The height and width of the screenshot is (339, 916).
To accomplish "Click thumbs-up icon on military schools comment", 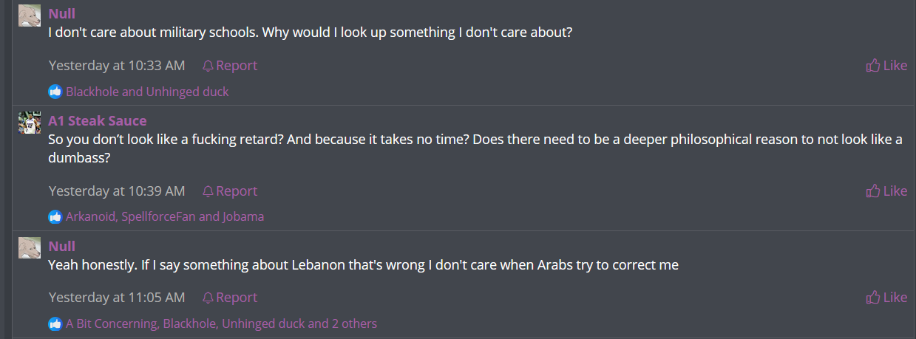I will click(873, 66).
